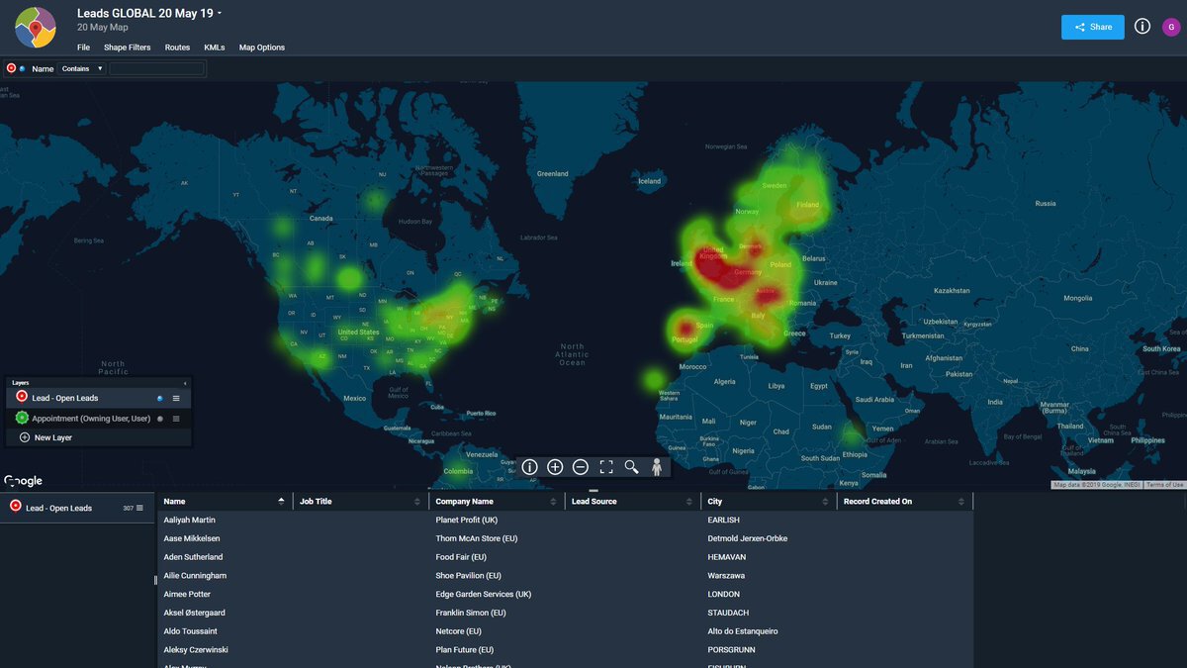Sort table by Name column
This screenshot has height=668, width=1187.
click(x=281, y=502)
